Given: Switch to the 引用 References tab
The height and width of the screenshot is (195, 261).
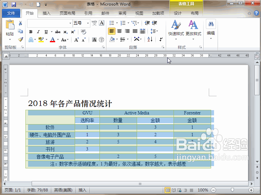Looking at the screenshot, I should tap(88, 13).
